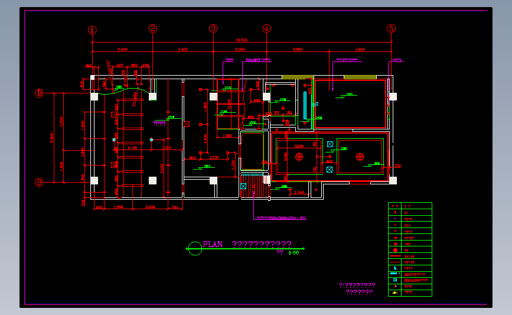This screenshot has width=512, height=315.
Task: Click the white column at grid D-1
Action: point(94,96)
